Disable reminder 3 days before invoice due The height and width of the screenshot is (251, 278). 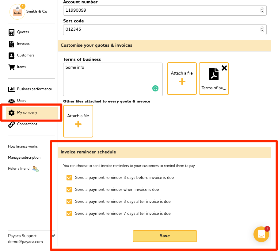69,178
